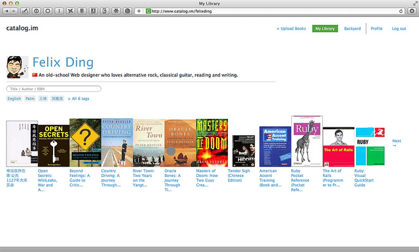Click The Art of Rails title link
419x252 pixels.
333,178
